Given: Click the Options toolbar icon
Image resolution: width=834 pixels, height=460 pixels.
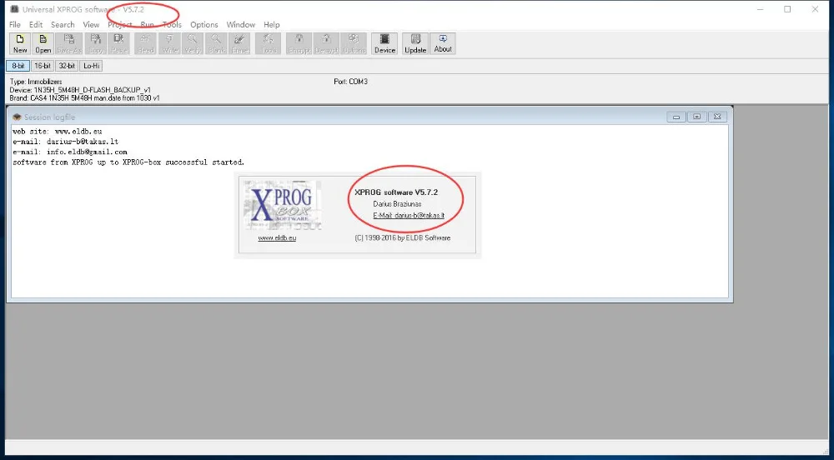Looking at the screenshot, I should coord(354,43).
